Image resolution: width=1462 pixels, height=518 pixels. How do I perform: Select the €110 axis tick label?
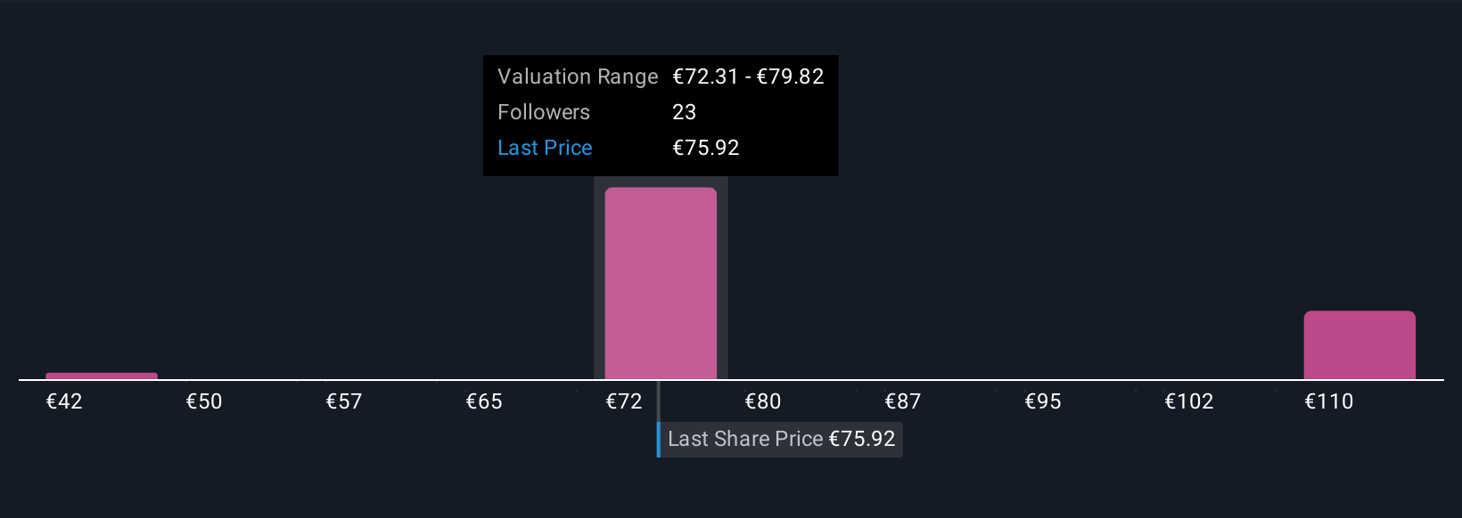(x=1329, y=401)
